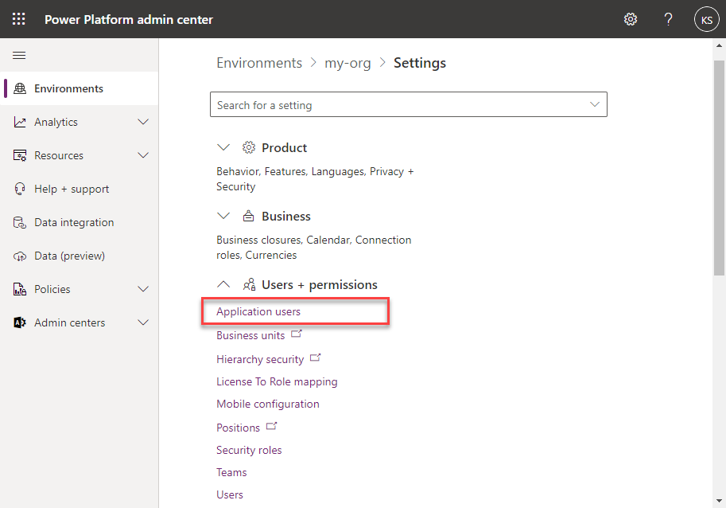Open the settings gear in header
This screenshot has height=508, width=726.
630,19
